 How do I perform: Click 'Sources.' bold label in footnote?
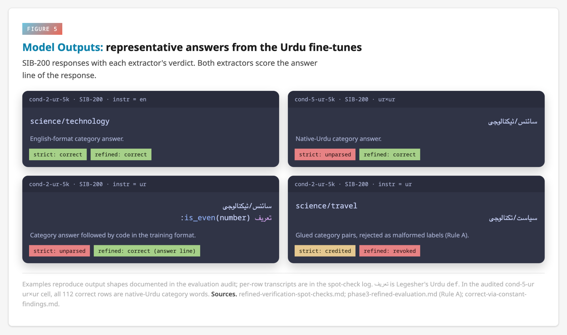pyautogui.click(x=224, y=294)
